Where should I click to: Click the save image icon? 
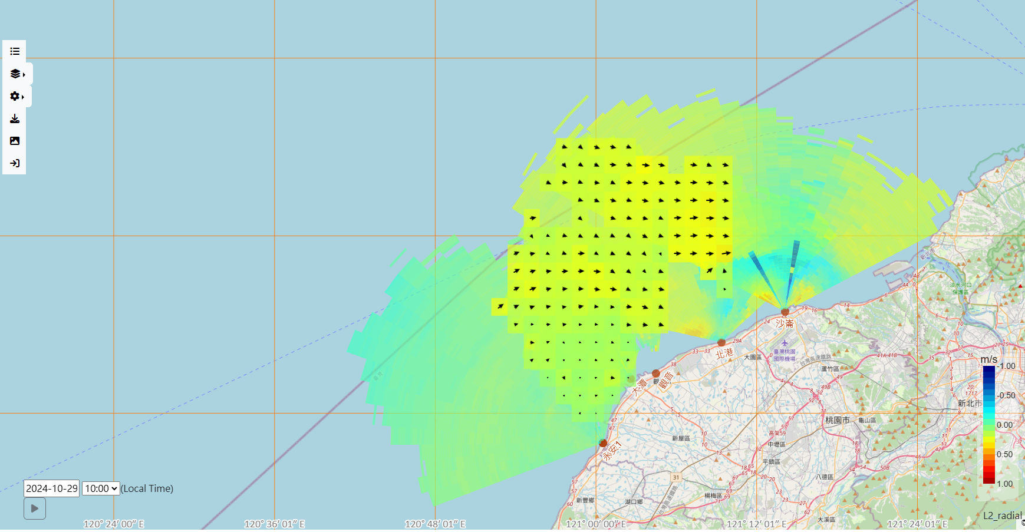pyautogui.click(x=15, y=141)
